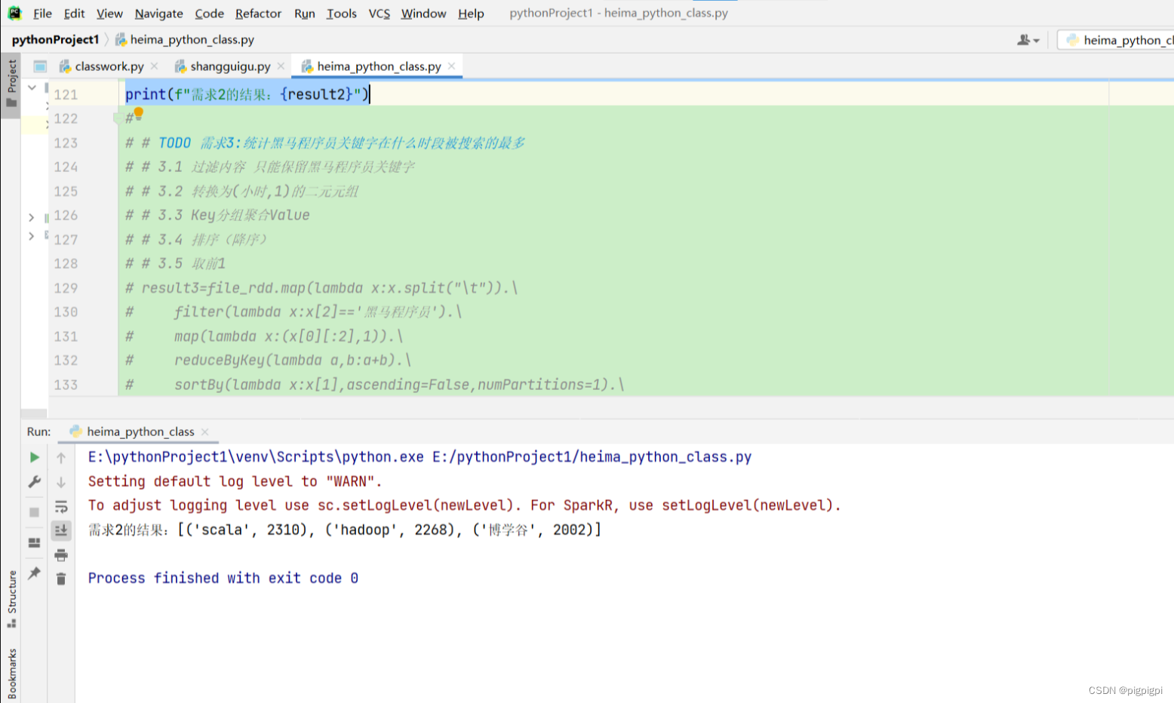Viewport: 1174px width, 703px height.
Task: Click the lightbulb intention icon on line 122
Action: pyautogui.click(x=139, y=112)
